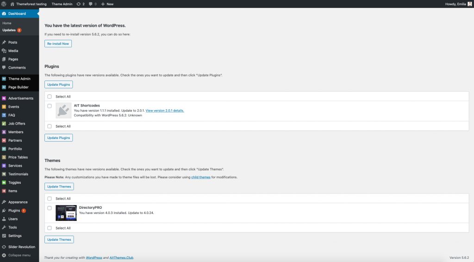Click the Tools wrench icon
The width and height of the screenshot is (474, 262).
[x=4, y=227]
